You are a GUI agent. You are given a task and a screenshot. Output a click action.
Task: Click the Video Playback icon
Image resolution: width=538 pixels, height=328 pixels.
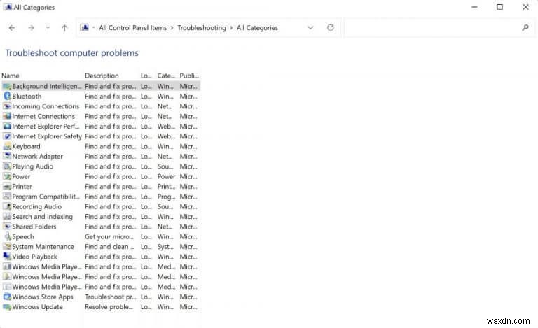[7, 257]
